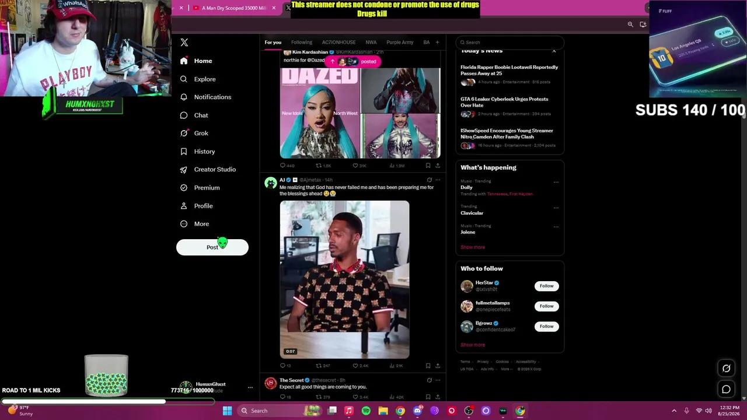Share AJ's post about blessings
This screenshot has width=747, height=420.
[x=438, y=366]
